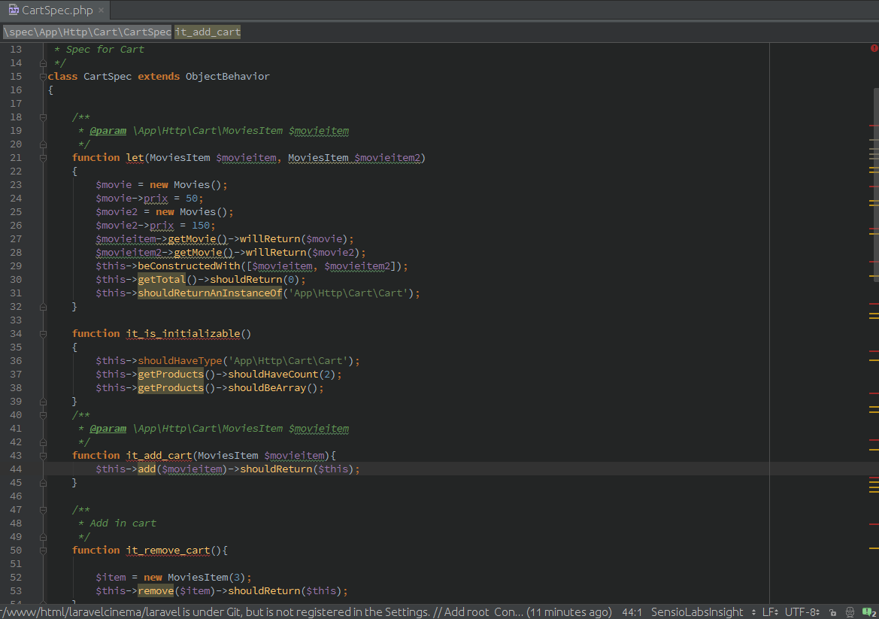
Task: Click the value 150 on line 26
Action: point(201,225)
